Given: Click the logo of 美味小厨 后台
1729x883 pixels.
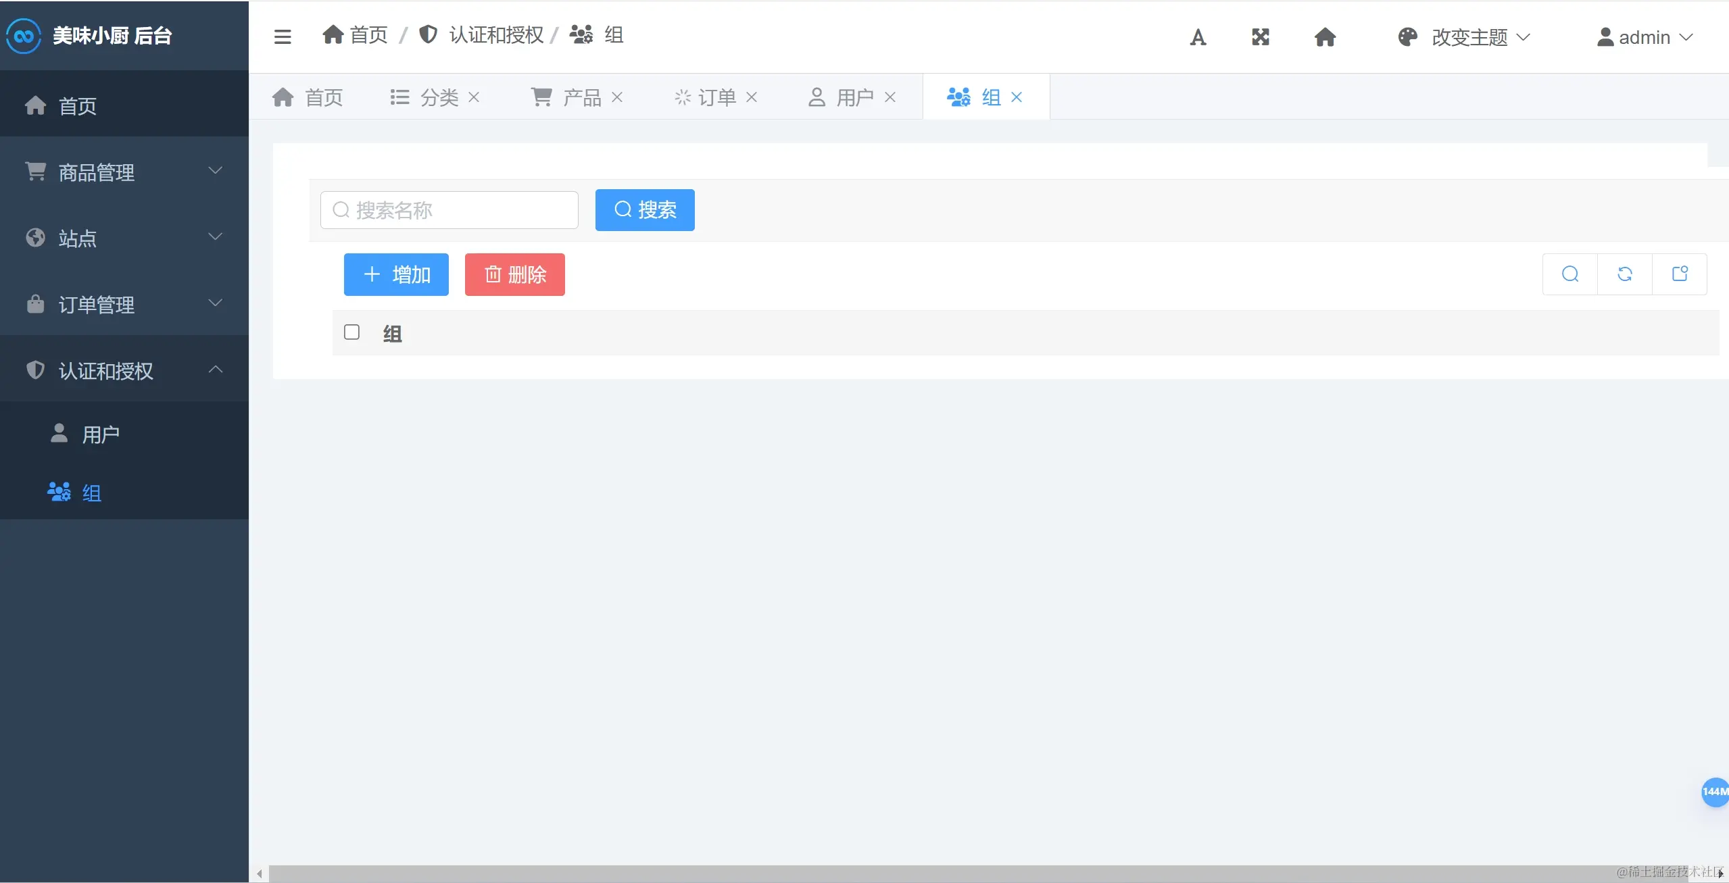Looking at the screenshot, I should (24, 36).
